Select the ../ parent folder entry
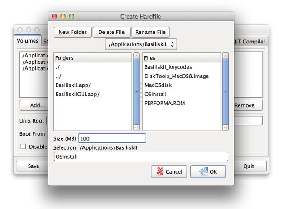 click(92, 76)
